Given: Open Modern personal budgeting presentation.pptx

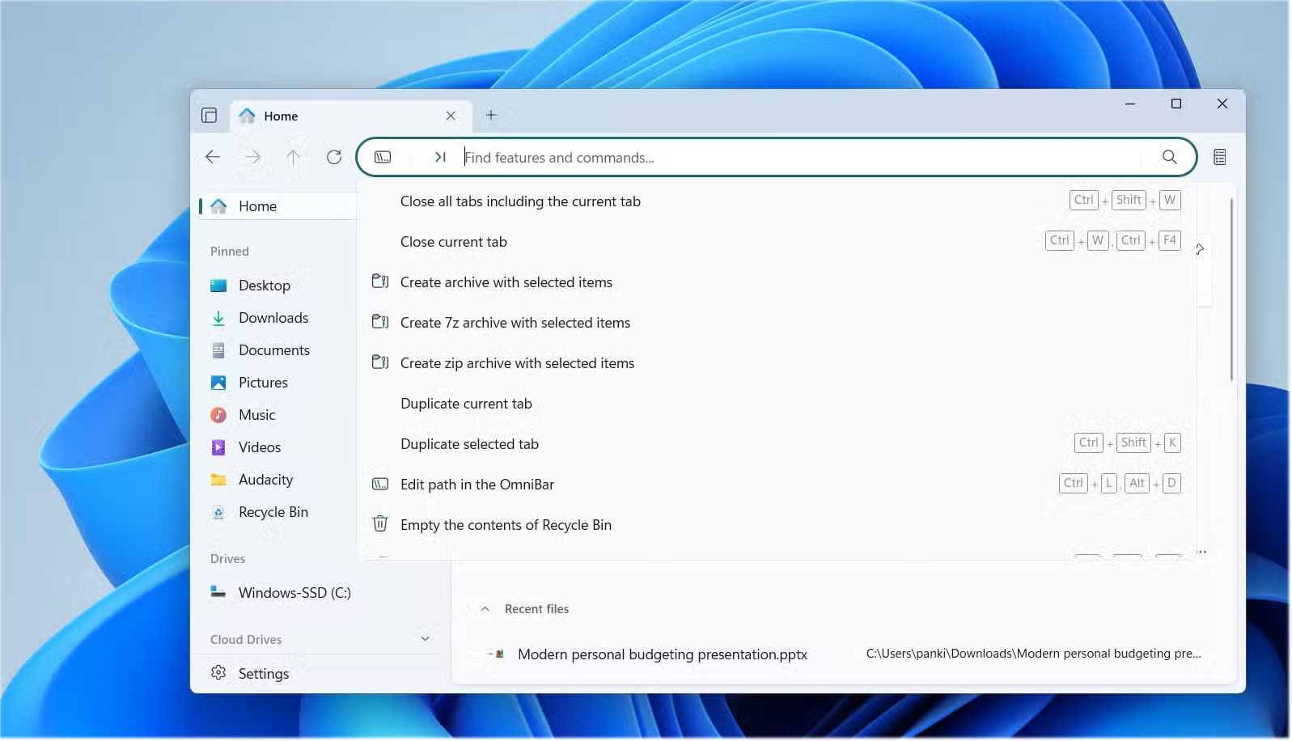Looking at the screenshot, I should (662, 654).
